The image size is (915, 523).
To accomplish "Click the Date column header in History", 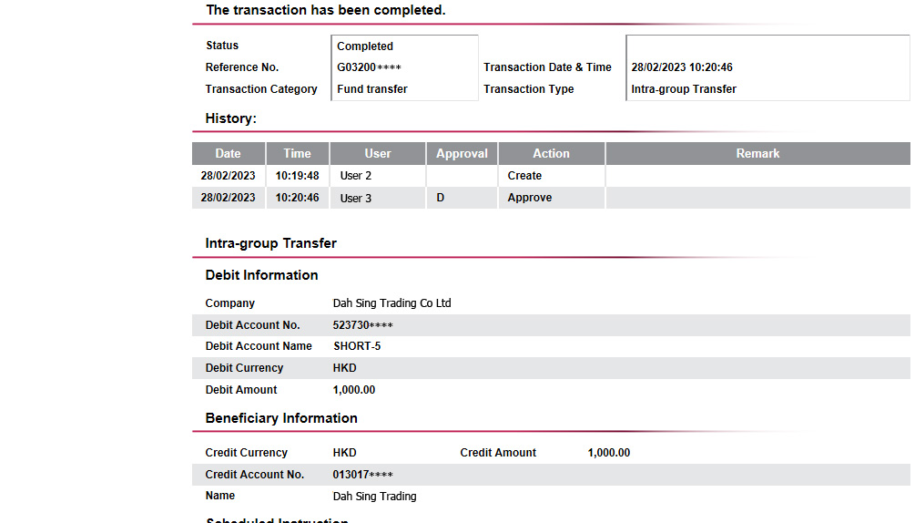I will 229,154.
